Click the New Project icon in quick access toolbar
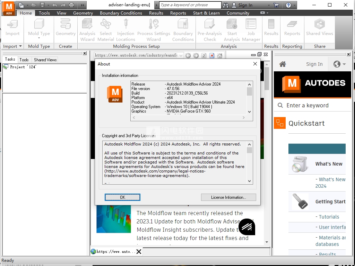The width and height of the screenshot is (355, 266). [21, 5]
